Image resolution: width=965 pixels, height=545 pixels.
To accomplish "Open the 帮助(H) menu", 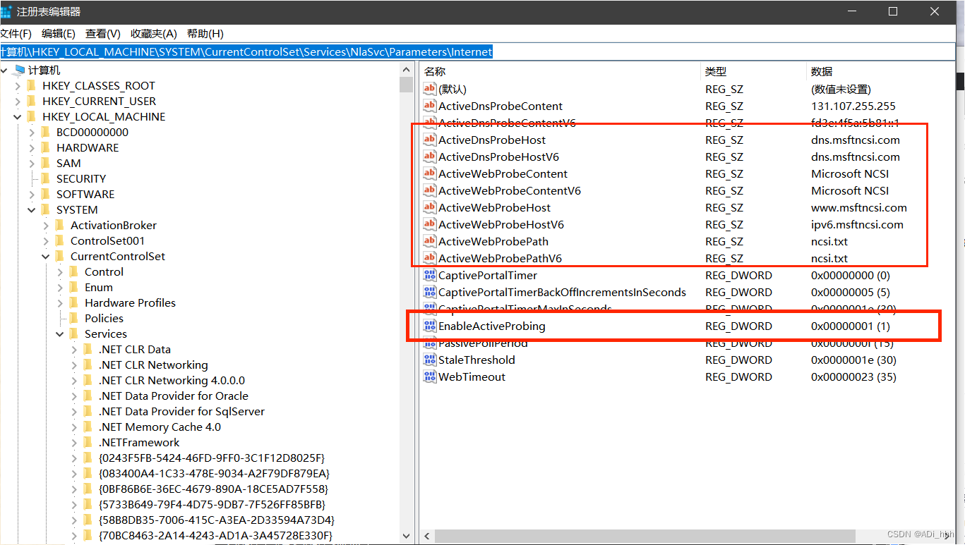I will [x=205, y=33].
